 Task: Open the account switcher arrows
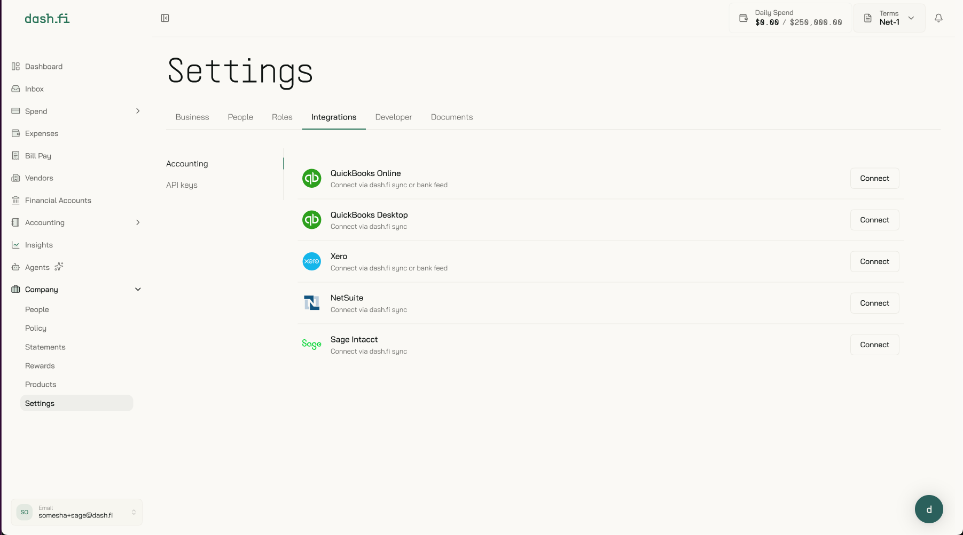(134, 512)
